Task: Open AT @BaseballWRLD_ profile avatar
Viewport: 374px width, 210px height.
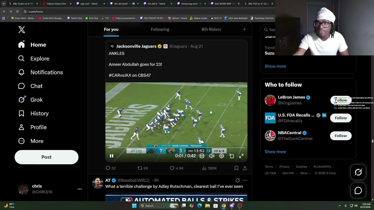Action: (98, 183)
